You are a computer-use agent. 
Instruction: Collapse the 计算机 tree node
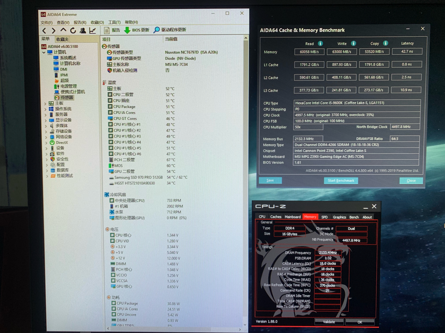point(44,52)
